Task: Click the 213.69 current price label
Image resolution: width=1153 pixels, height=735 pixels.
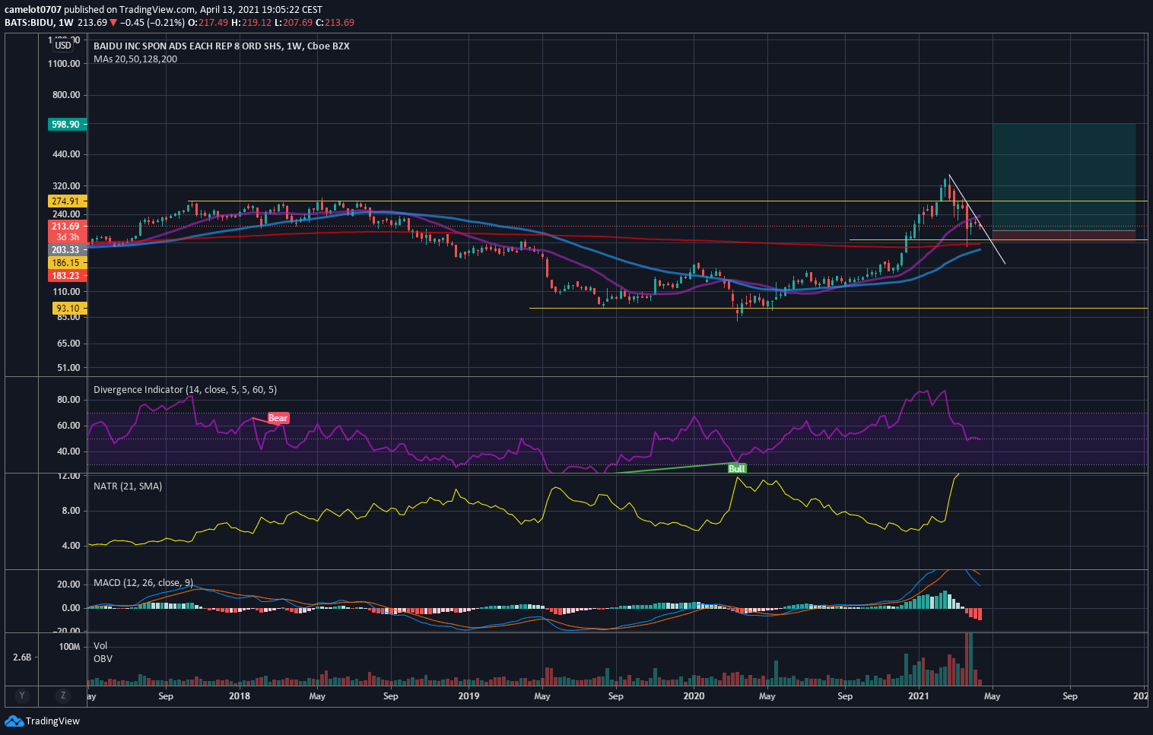Action: [67, 227]
